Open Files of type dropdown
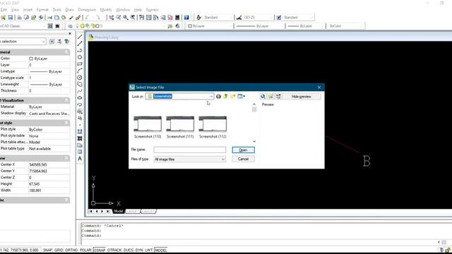Screen dimensions: 452x254 (x=223, y=159)
